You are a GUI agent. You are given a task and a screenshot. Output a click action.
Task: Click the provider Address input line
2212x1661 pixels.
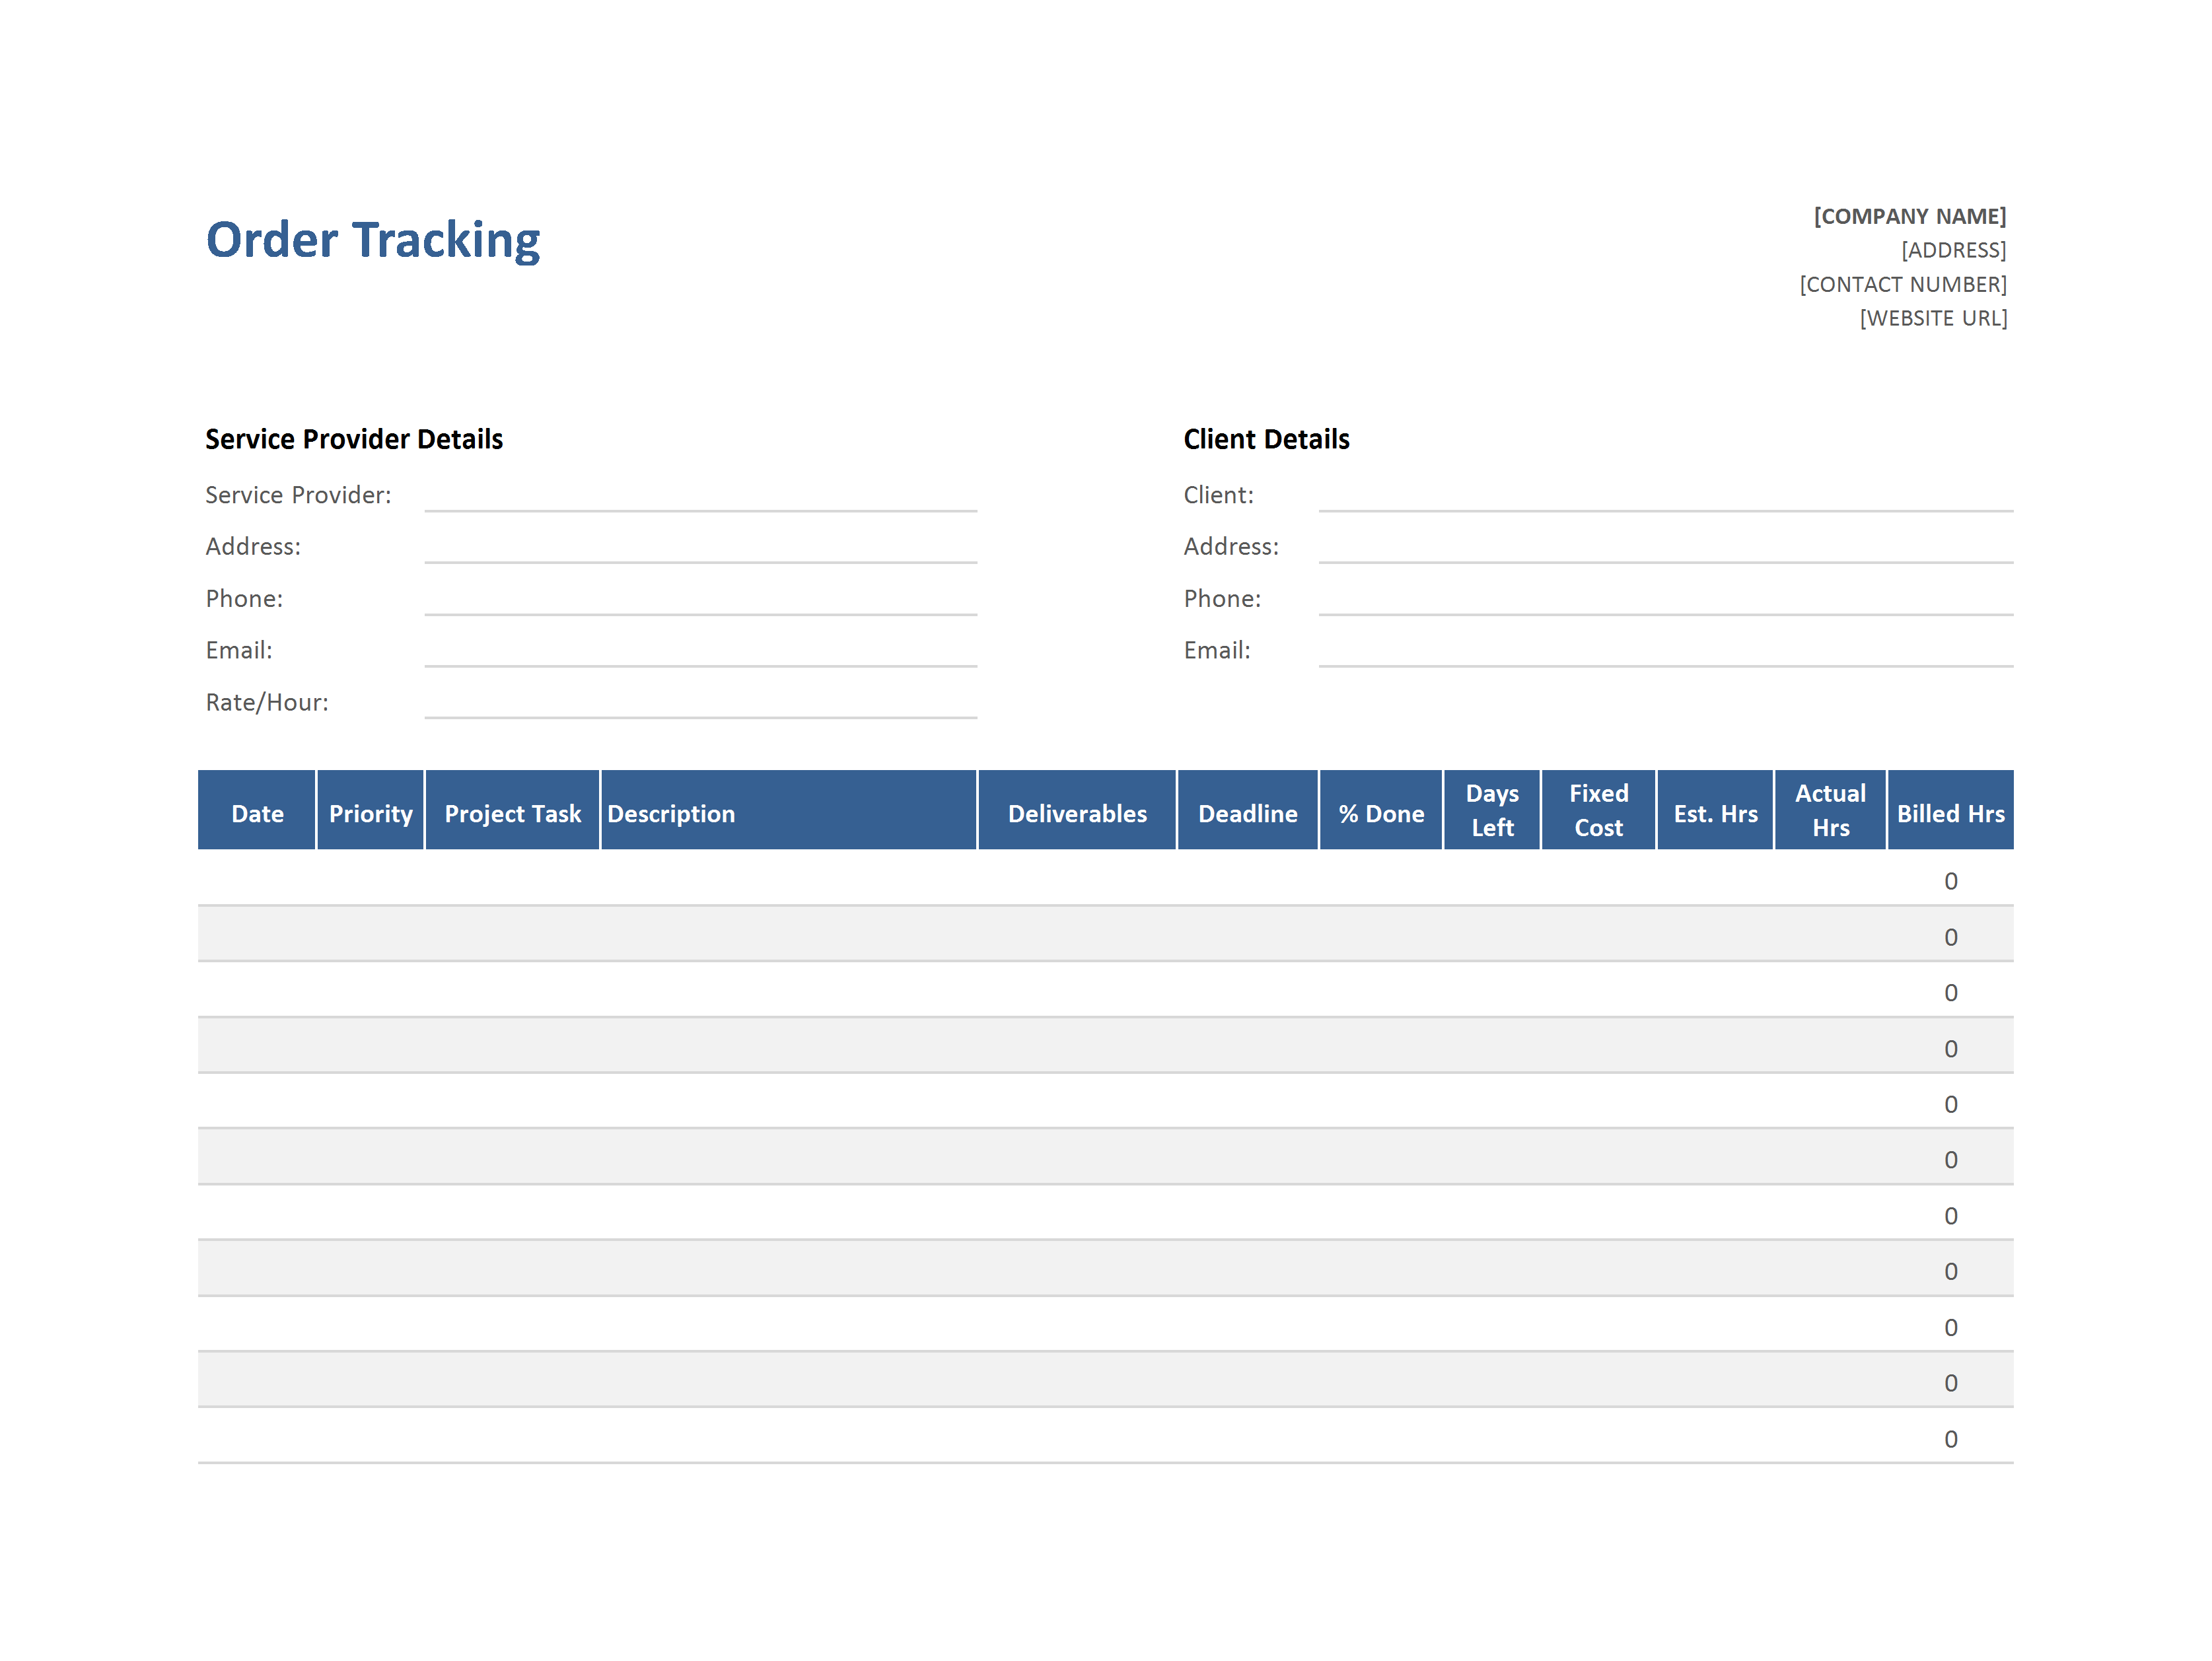(x=700, y=548)
